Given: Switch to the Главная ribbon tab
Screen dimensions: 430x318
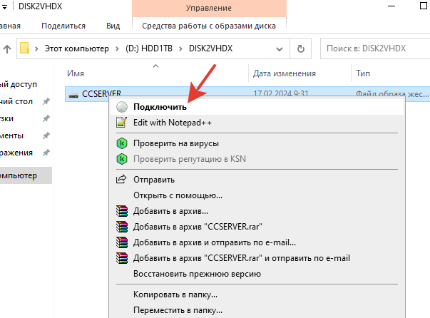Looking at the screenshot, I should [10, 26].
